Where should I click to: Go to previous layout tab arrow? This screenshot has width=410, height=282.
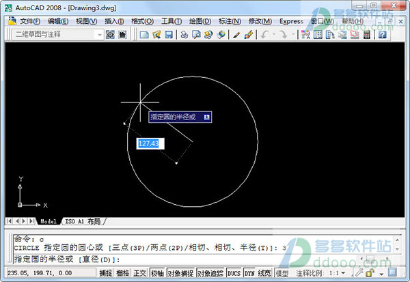click(17, 221)
